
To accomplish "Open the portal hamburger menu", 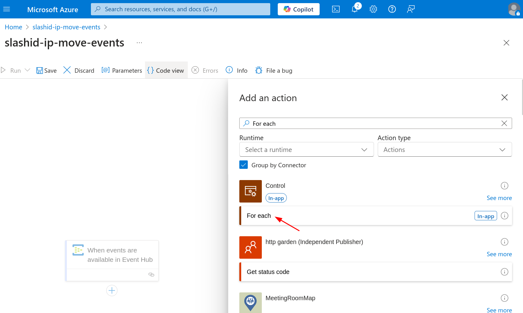I will 7,9.
